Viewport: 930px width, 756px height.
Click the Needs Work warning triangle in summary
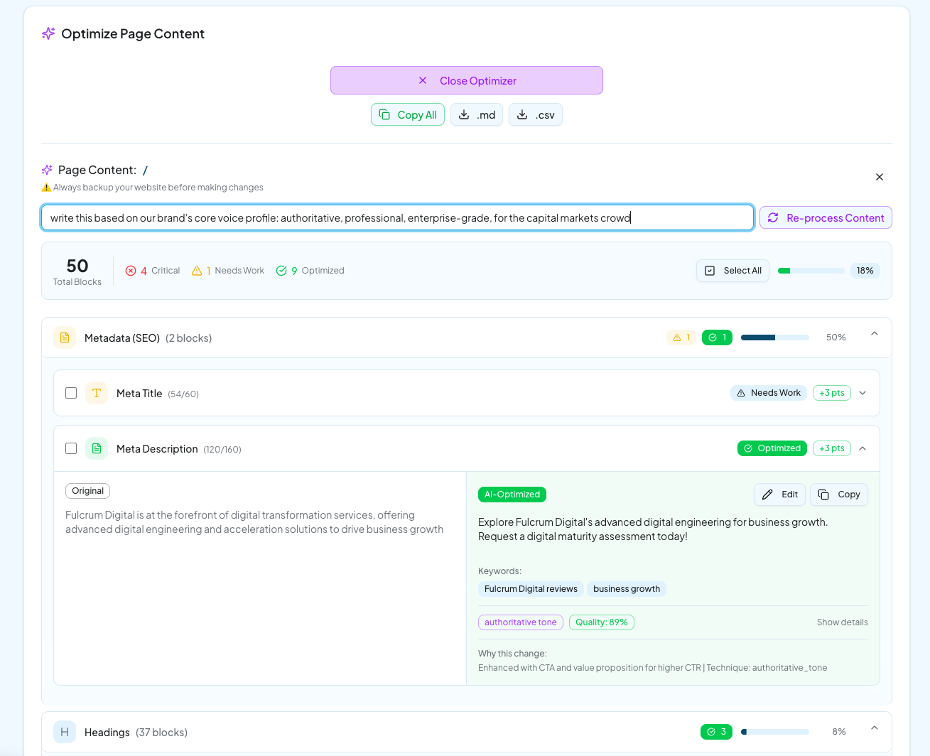(197, 271)
